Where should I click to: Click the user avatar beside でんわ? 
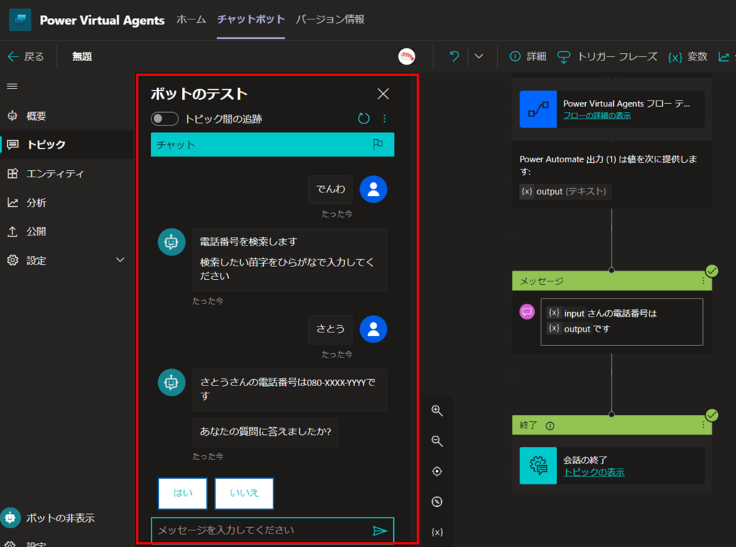pos(373,190)
